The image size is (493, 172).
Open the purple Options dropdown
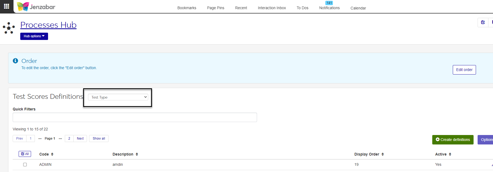point(486,140)
